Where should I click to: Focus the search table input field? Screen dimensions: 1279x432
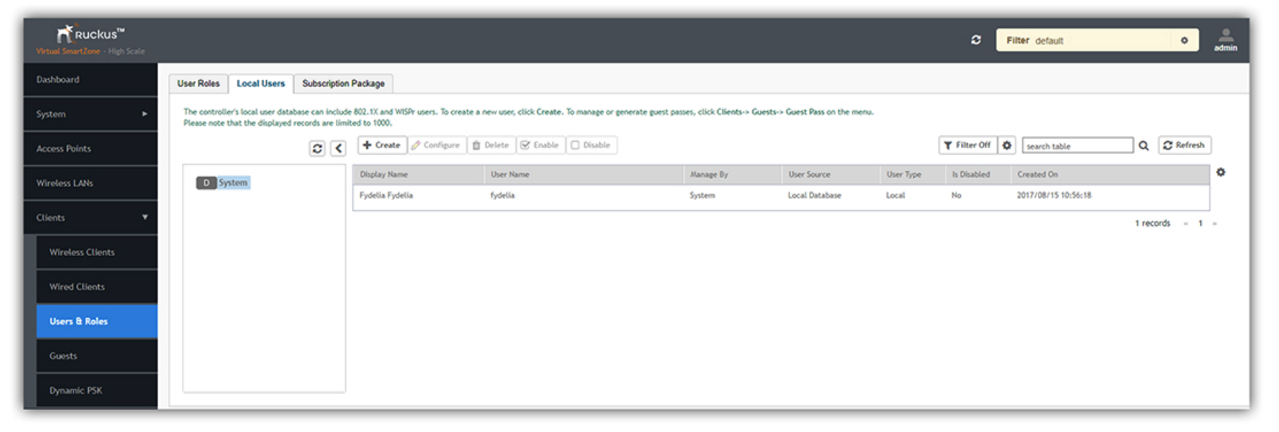pos(1078,146)
